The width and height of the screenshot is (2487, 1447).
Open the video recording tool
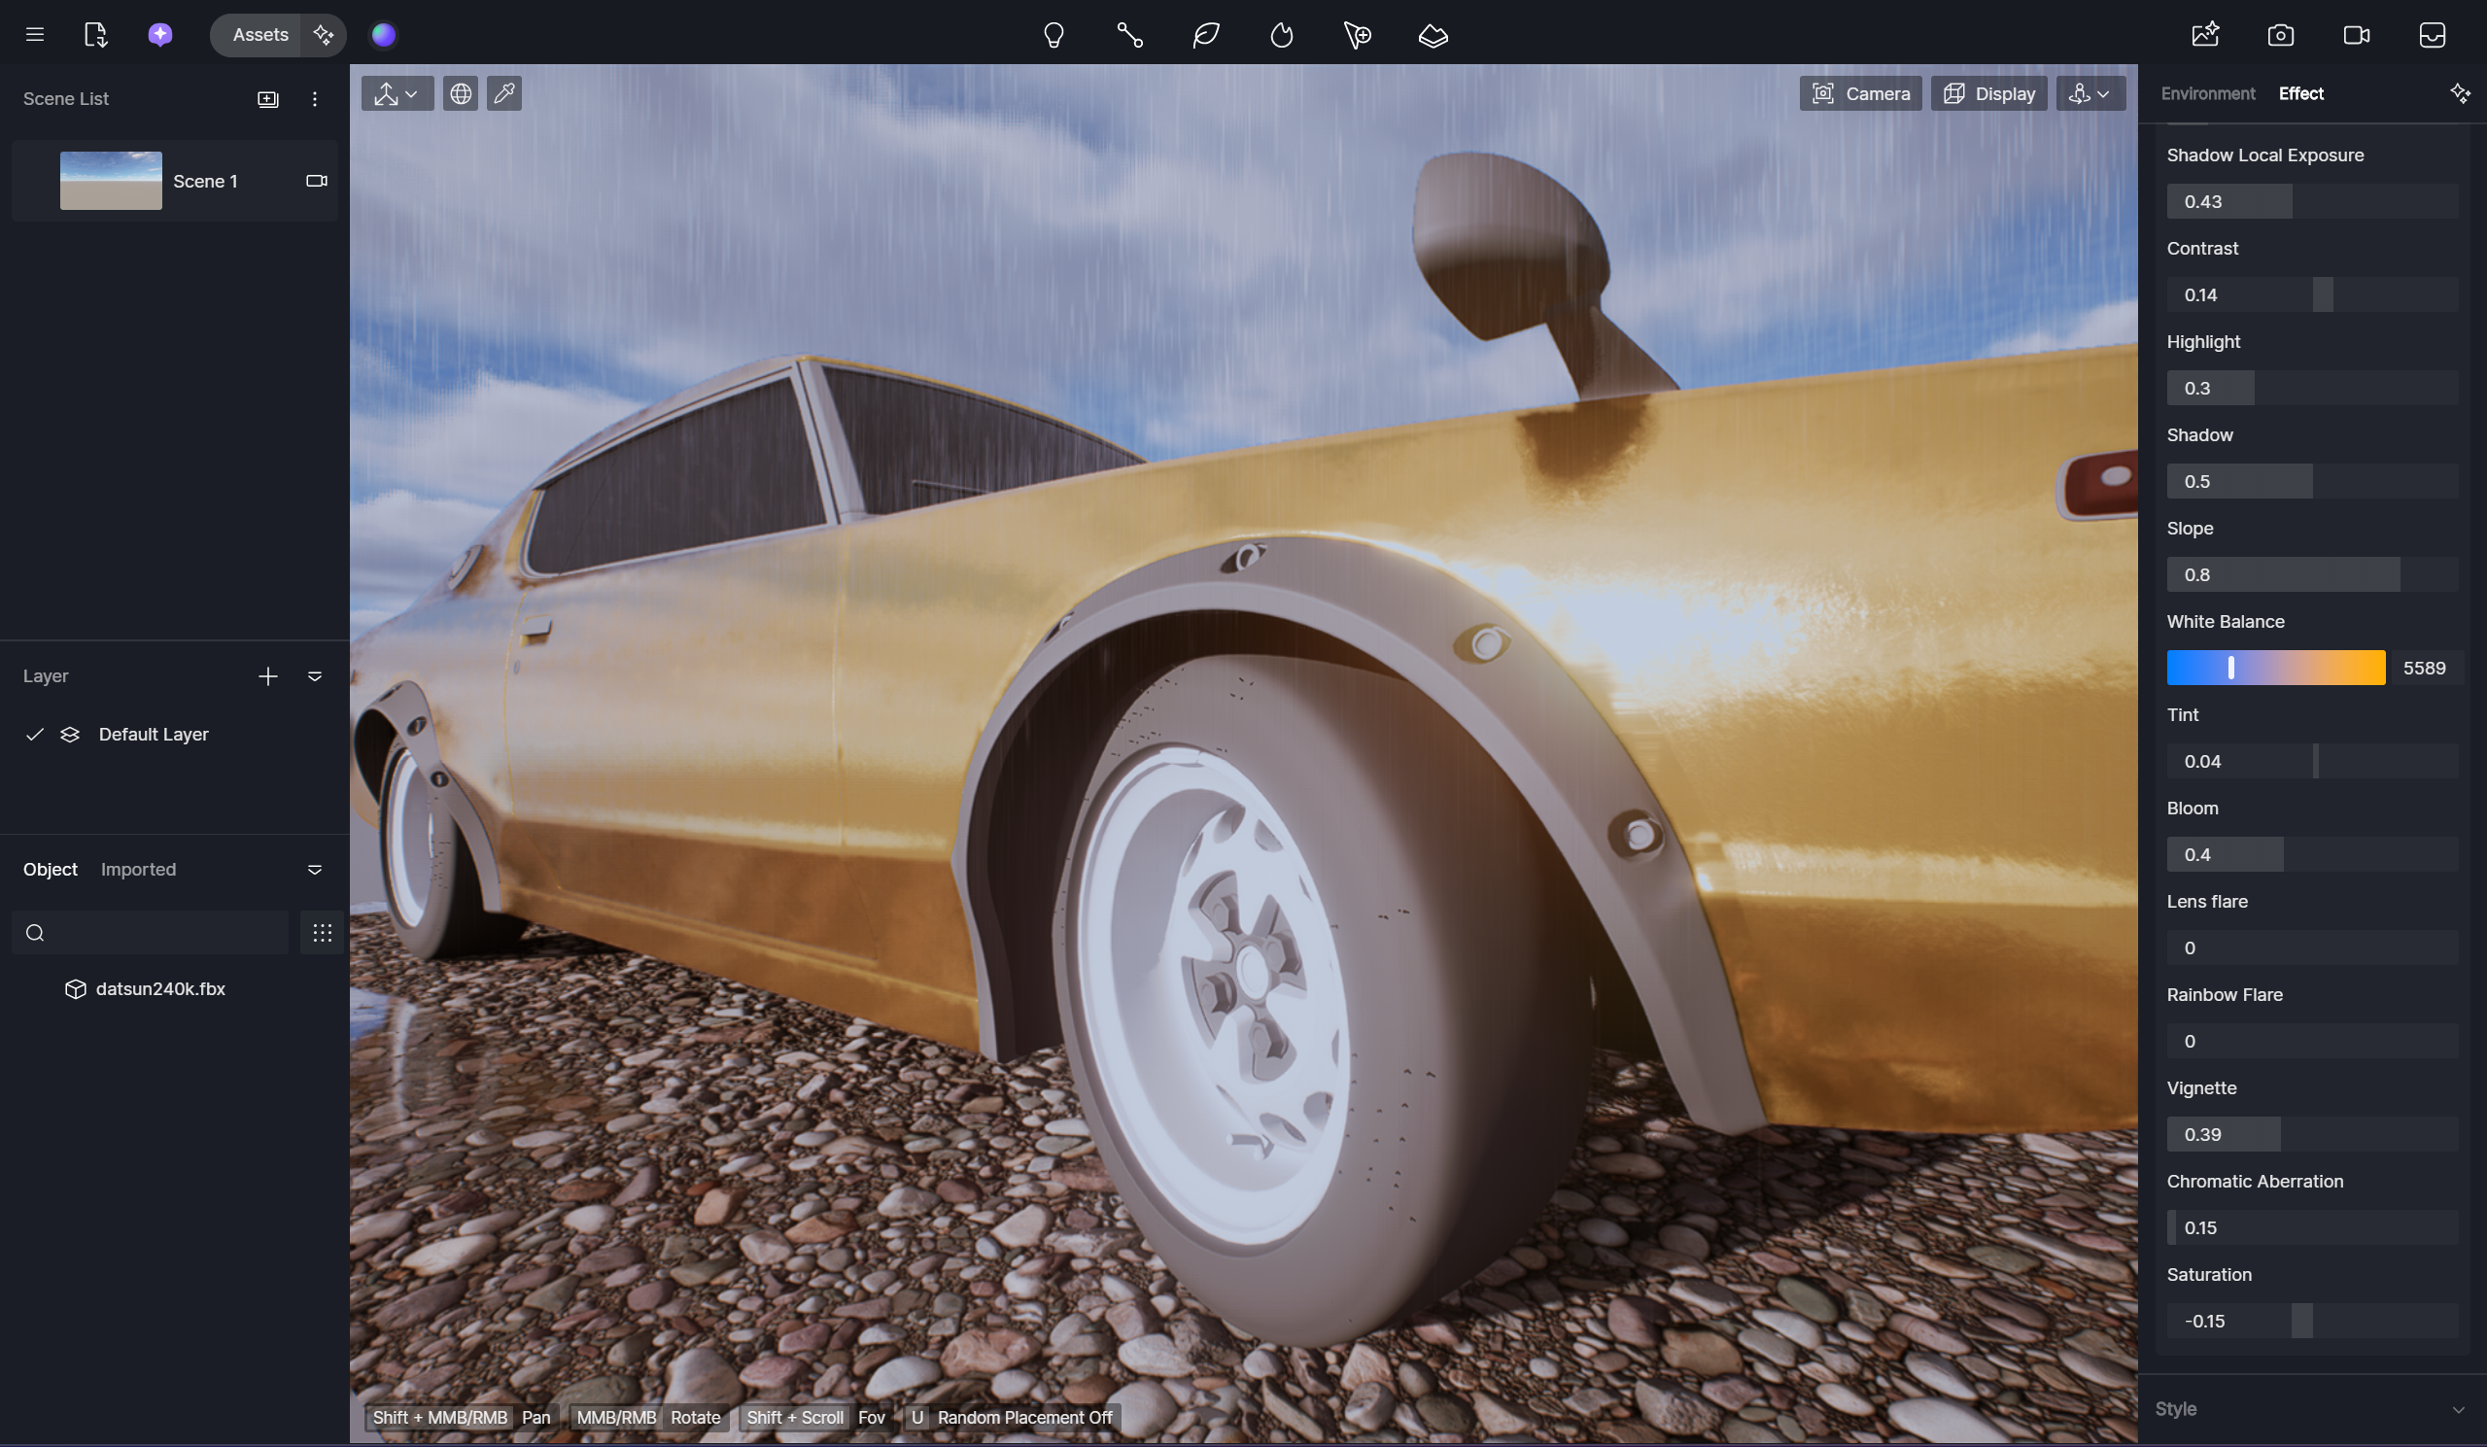click(x=2357, y=36)
